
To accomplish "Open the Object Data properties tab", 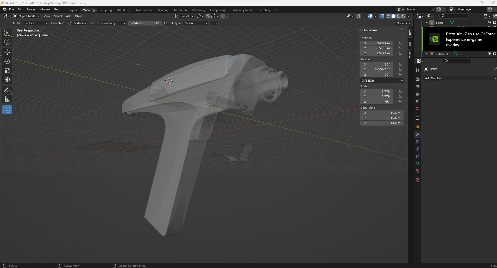I will pos(418,164).
